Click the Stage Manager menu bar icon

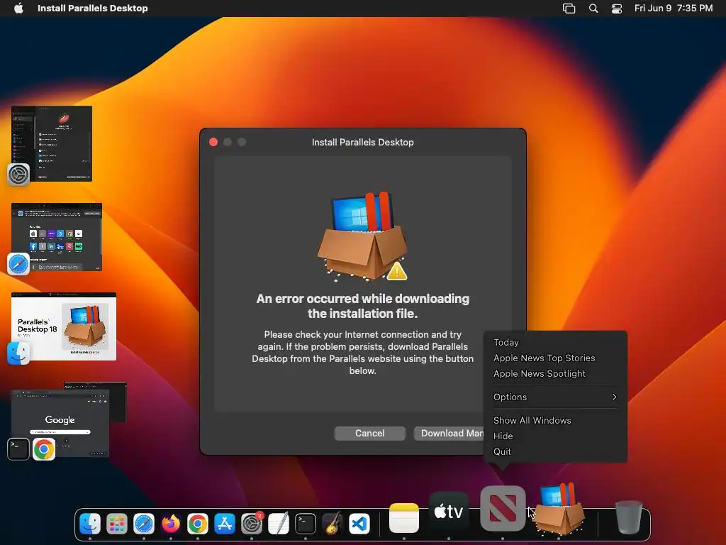pyautogui.click(x=569, y=9)
